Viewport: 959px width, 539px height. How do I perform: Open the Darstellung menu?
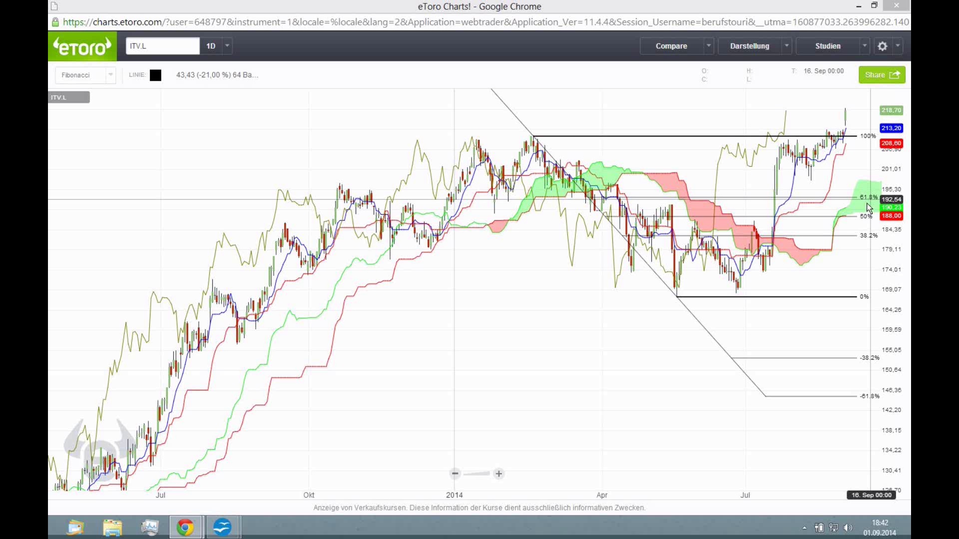749,46
